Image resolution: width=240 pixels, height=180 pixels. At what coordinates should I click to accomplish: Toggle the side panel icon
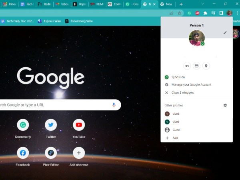click(x=221, y=13)
